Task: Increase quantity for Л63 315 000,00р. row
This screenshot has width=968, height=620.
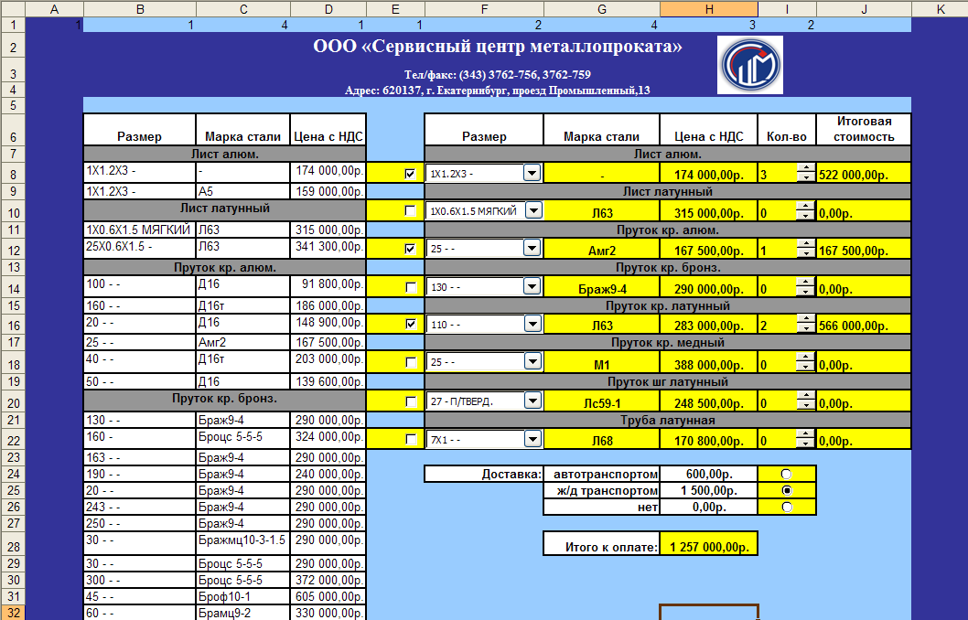Action: (805, 207)
